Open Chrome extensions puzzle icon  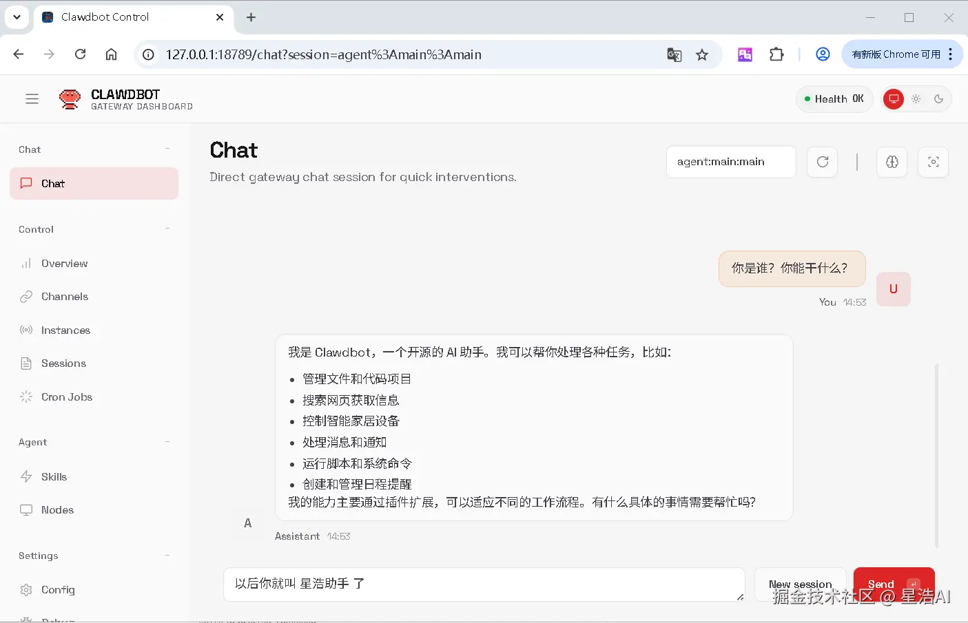(x=776, y=54)
